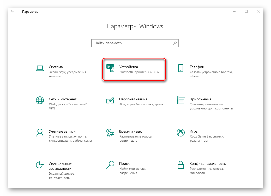This screenshot has width=271, height=196.
Task: Click the Приложения list icon
Action: [180, 100]
